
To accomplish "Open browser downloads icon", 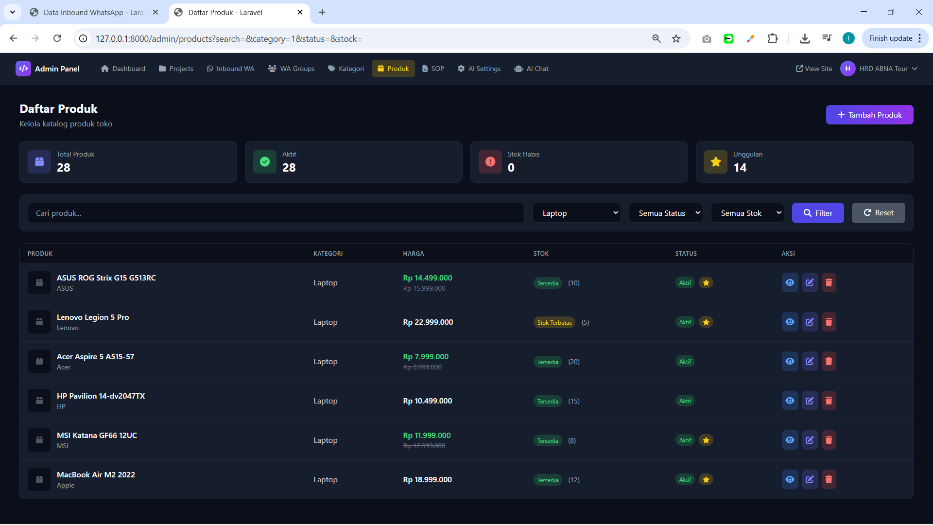I will [x=805, y=38].
